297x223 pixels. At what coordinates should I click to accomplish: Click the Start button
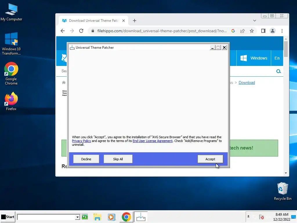8,217
